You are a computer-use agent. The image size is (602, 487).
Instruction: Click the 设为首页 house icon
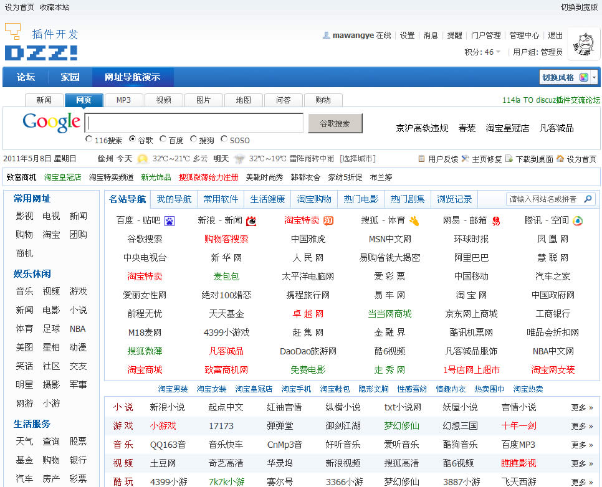(560, 159)
